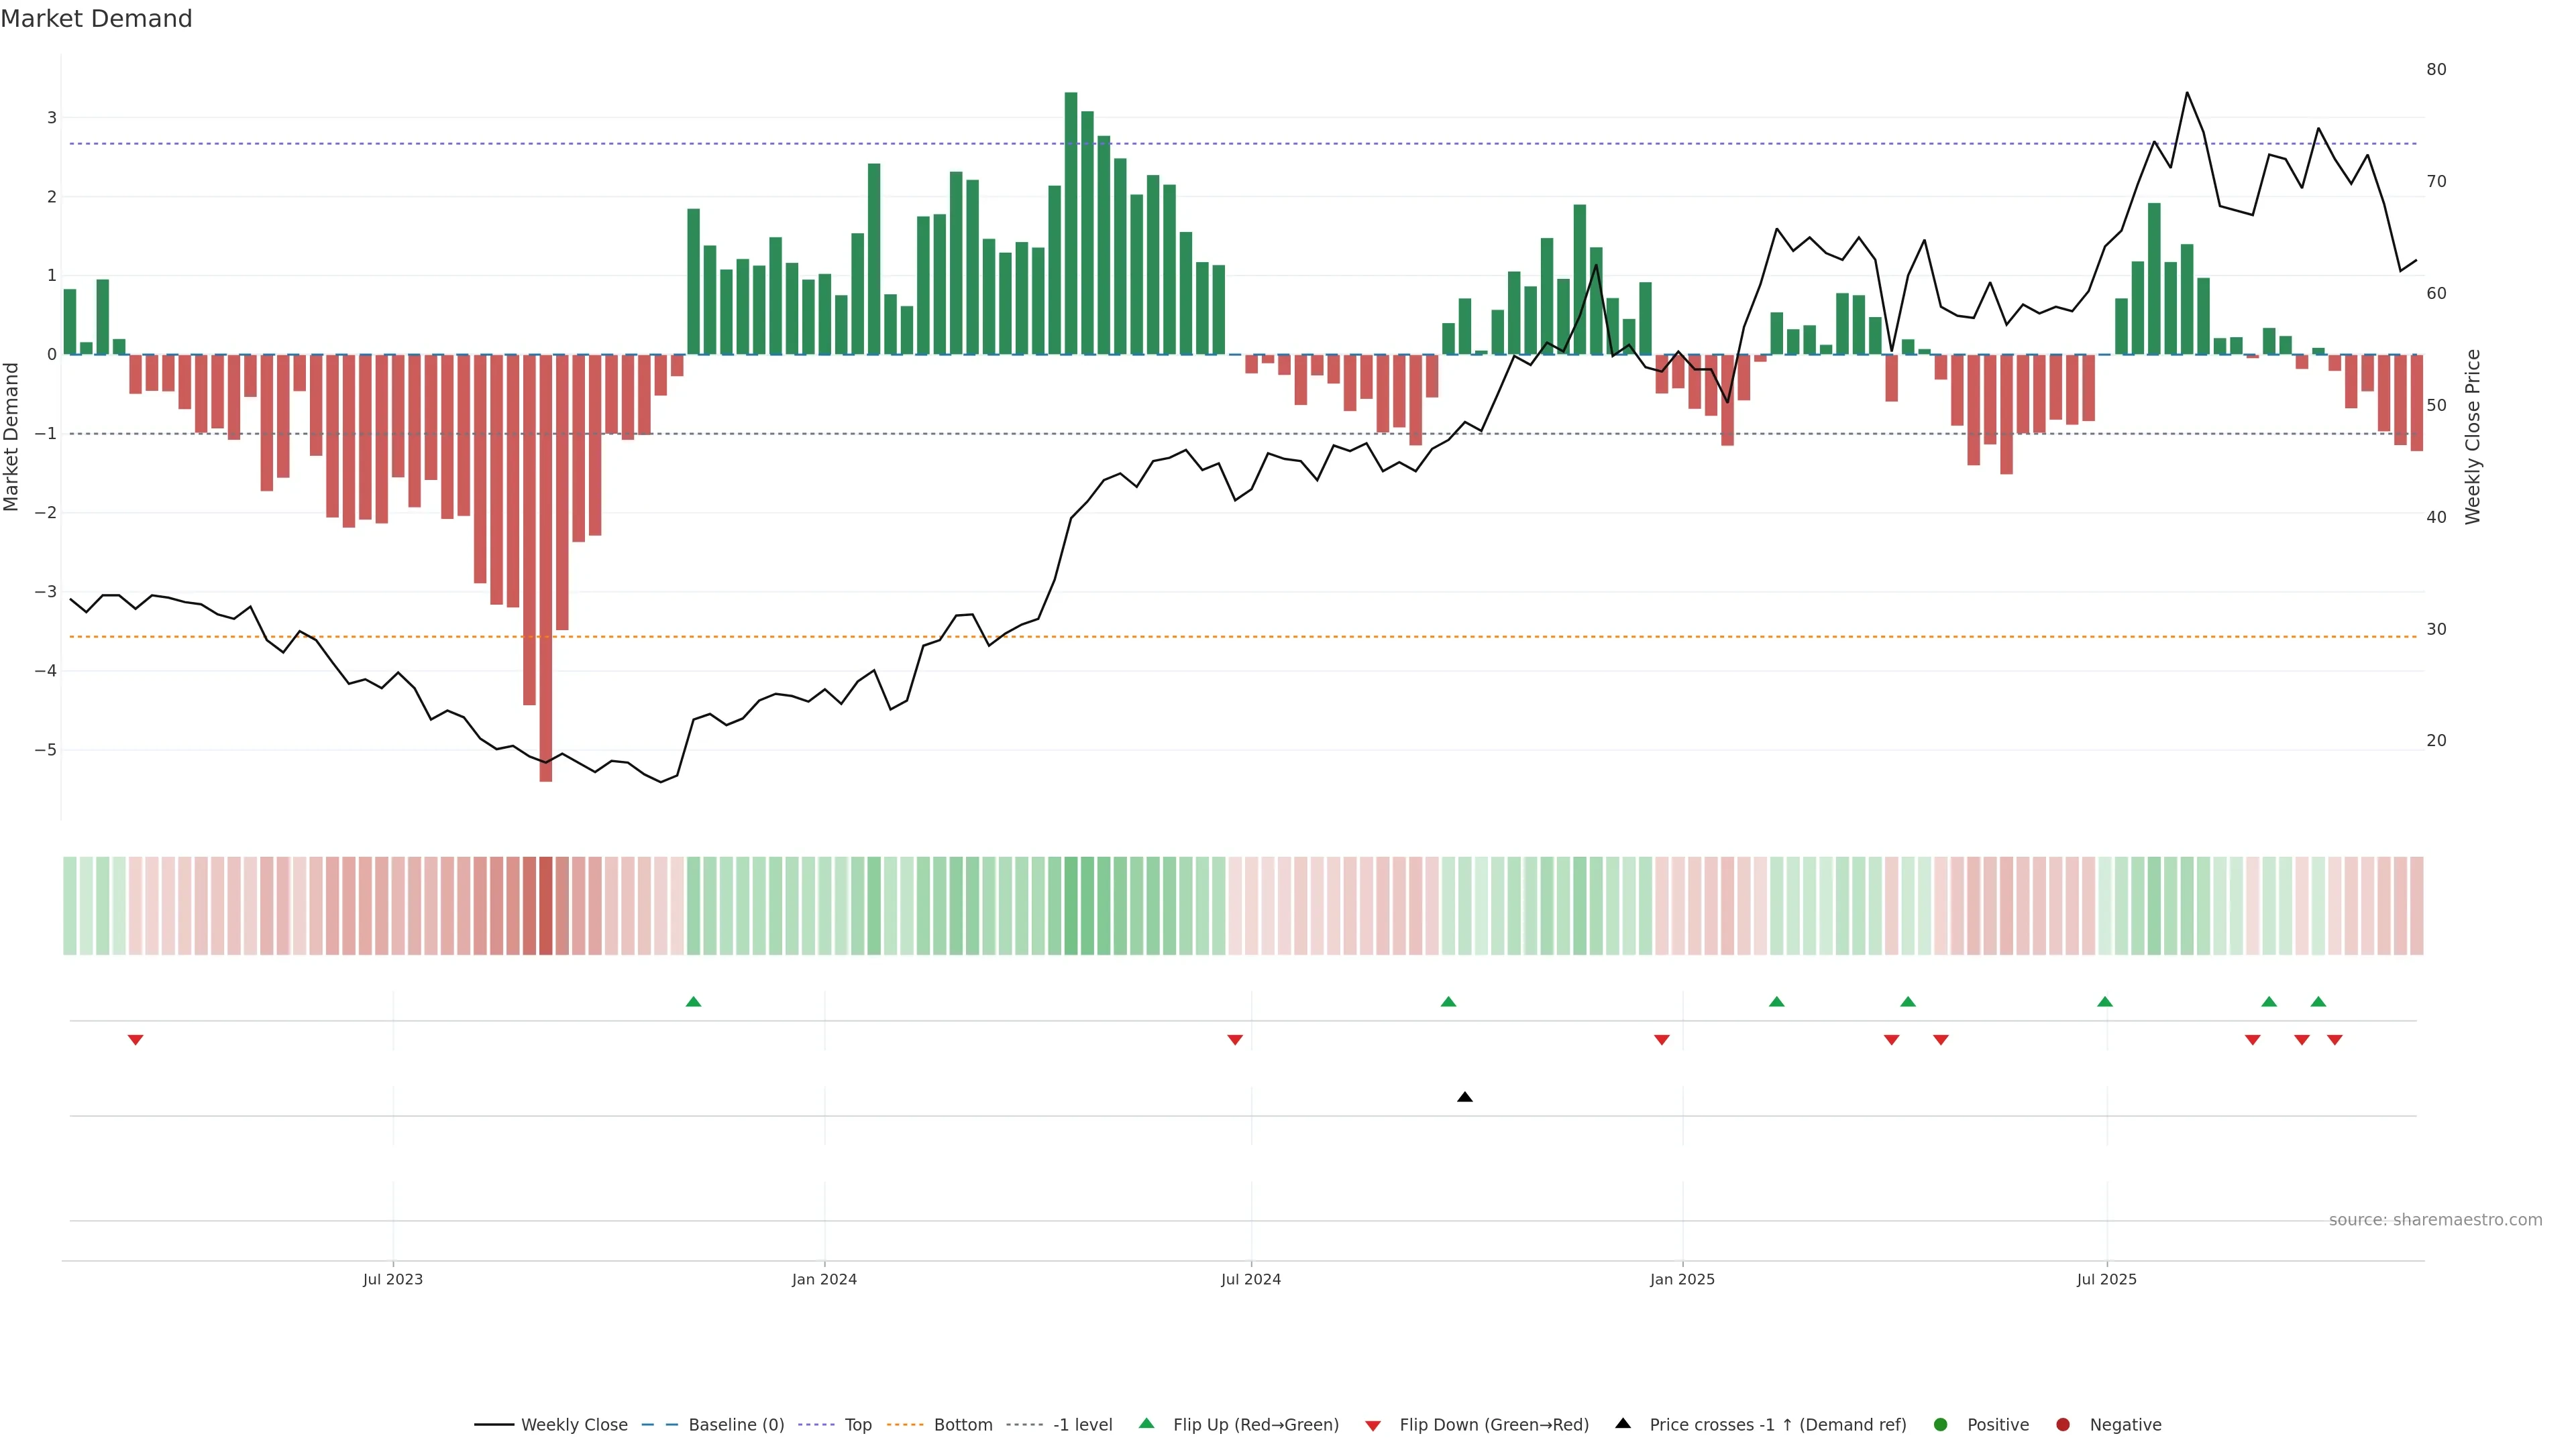The image size is (2576, 1448).
Task: Click the leftmost green Flip Up marker on the timeline
Action: (693, 1002)
